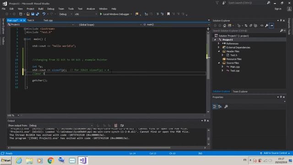Open the Debug configuration dropdown
The height and width of the screenshot is (165, 293).
pos(65,14)
